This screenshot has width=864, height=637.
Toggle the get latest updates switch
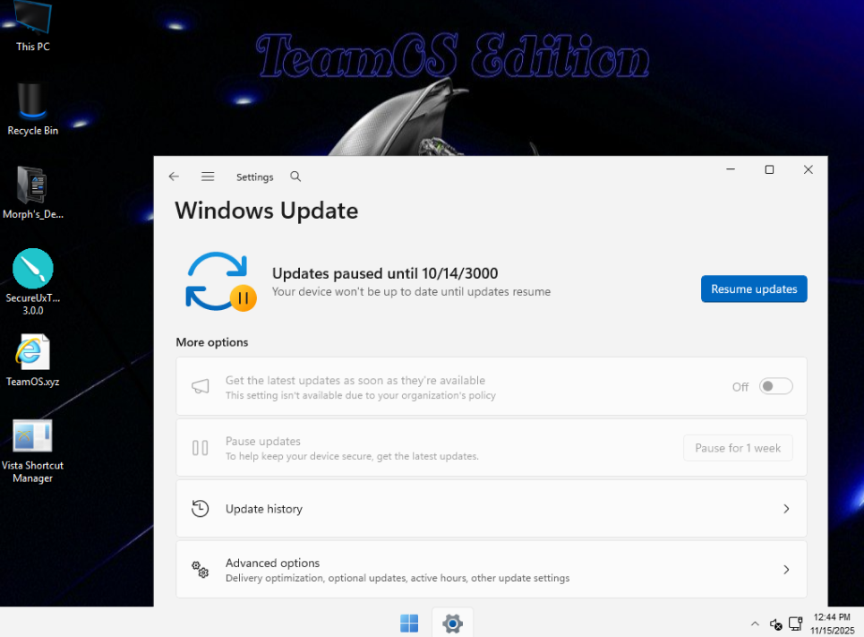775,386
